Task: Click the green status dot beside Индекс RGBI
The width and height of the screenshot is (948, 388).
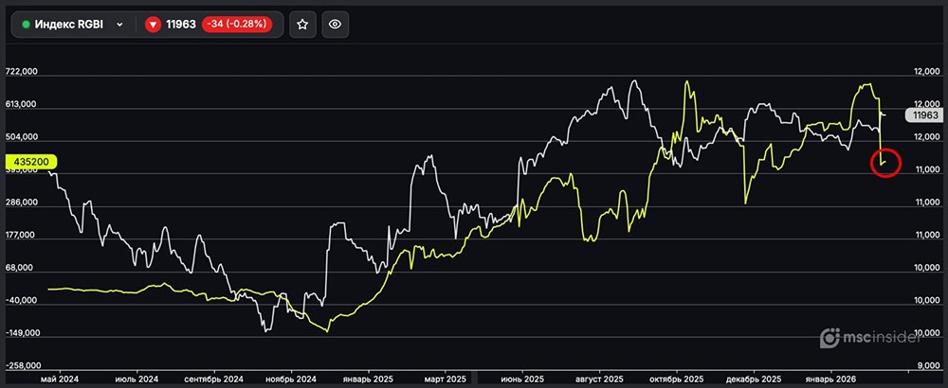Action: pyautogui.click(x=26, y=26)
